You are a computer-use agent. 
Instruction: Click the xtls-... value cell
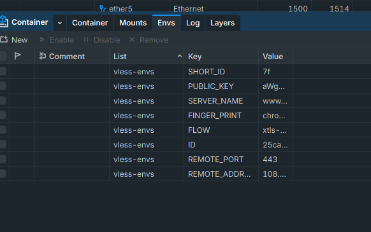point(275,130)
